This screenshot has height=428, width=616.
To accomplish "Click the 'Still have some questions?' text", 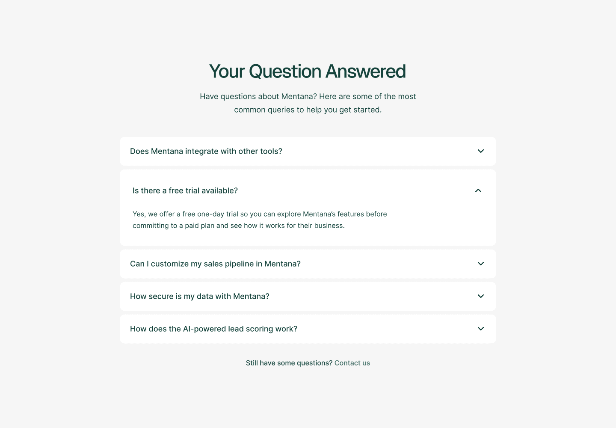I will pyautogui.click(x=289, y=363).
